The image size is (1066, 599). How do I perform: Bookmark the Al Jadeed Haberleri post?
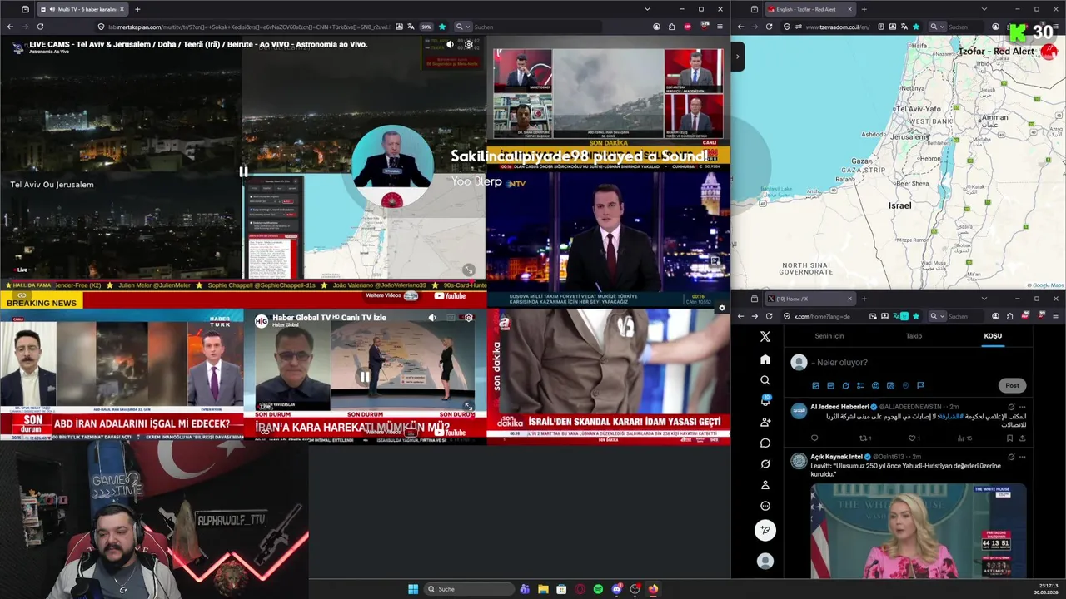[1009, 438]
